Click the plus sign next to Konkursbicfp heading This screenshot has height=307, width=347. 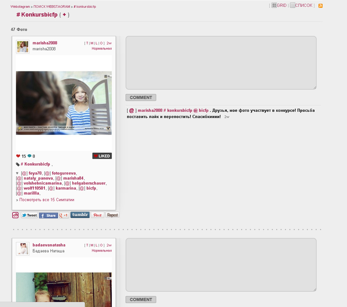click(x=64, y=15)
